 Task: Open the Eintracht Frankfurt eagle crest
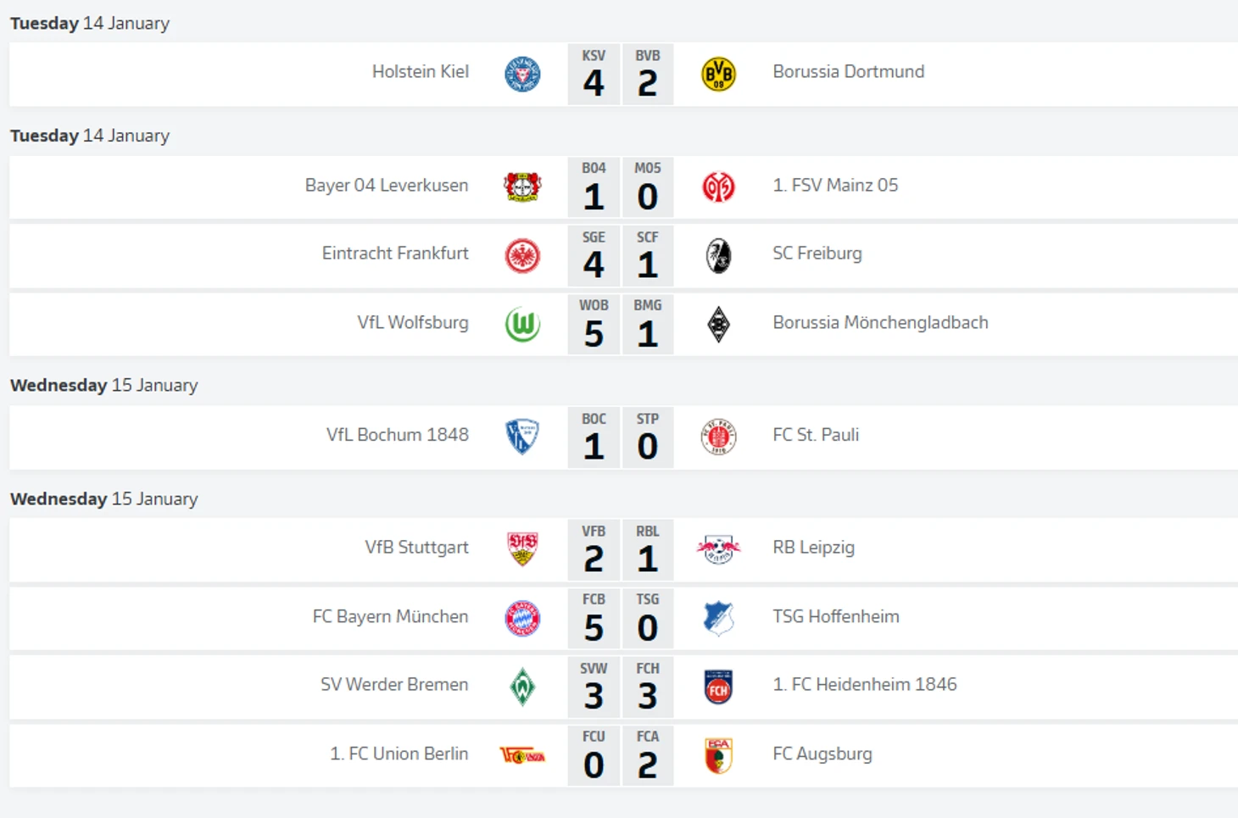click(x=522, y=256)
